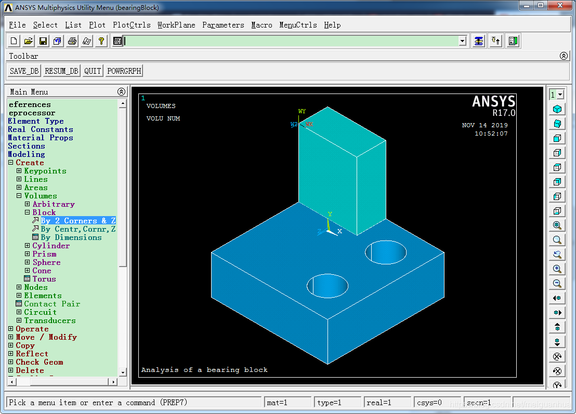Collapse the Create tree node
Screen dimensions: 576x414
click(10, 162)
